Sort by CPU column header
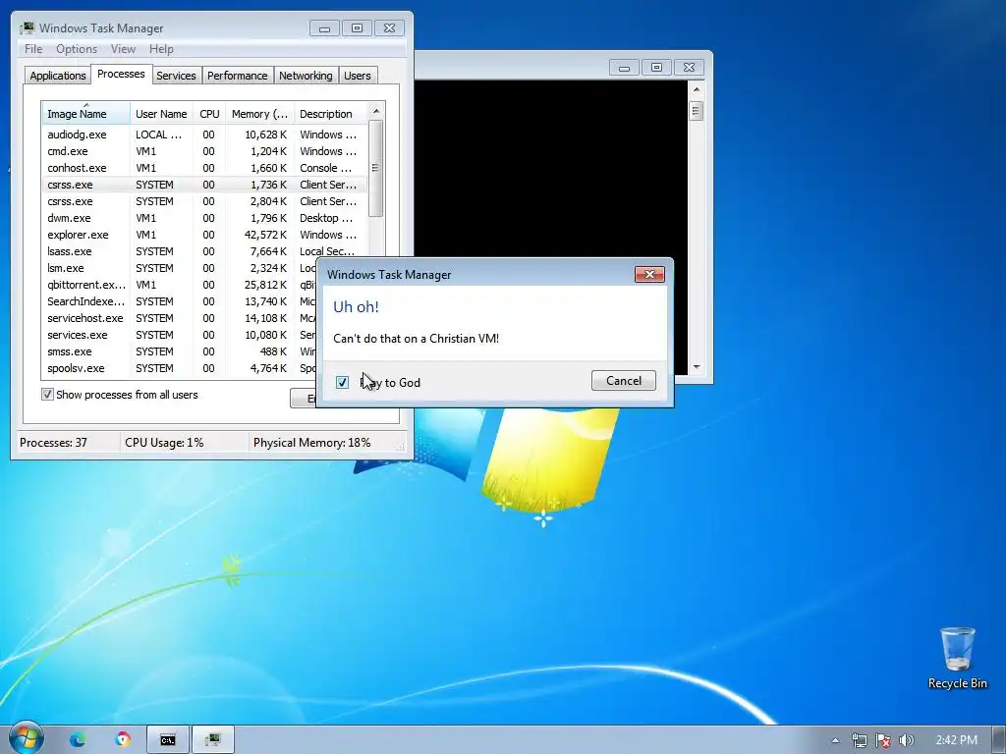1006x754 pixels. pos(209,114)
